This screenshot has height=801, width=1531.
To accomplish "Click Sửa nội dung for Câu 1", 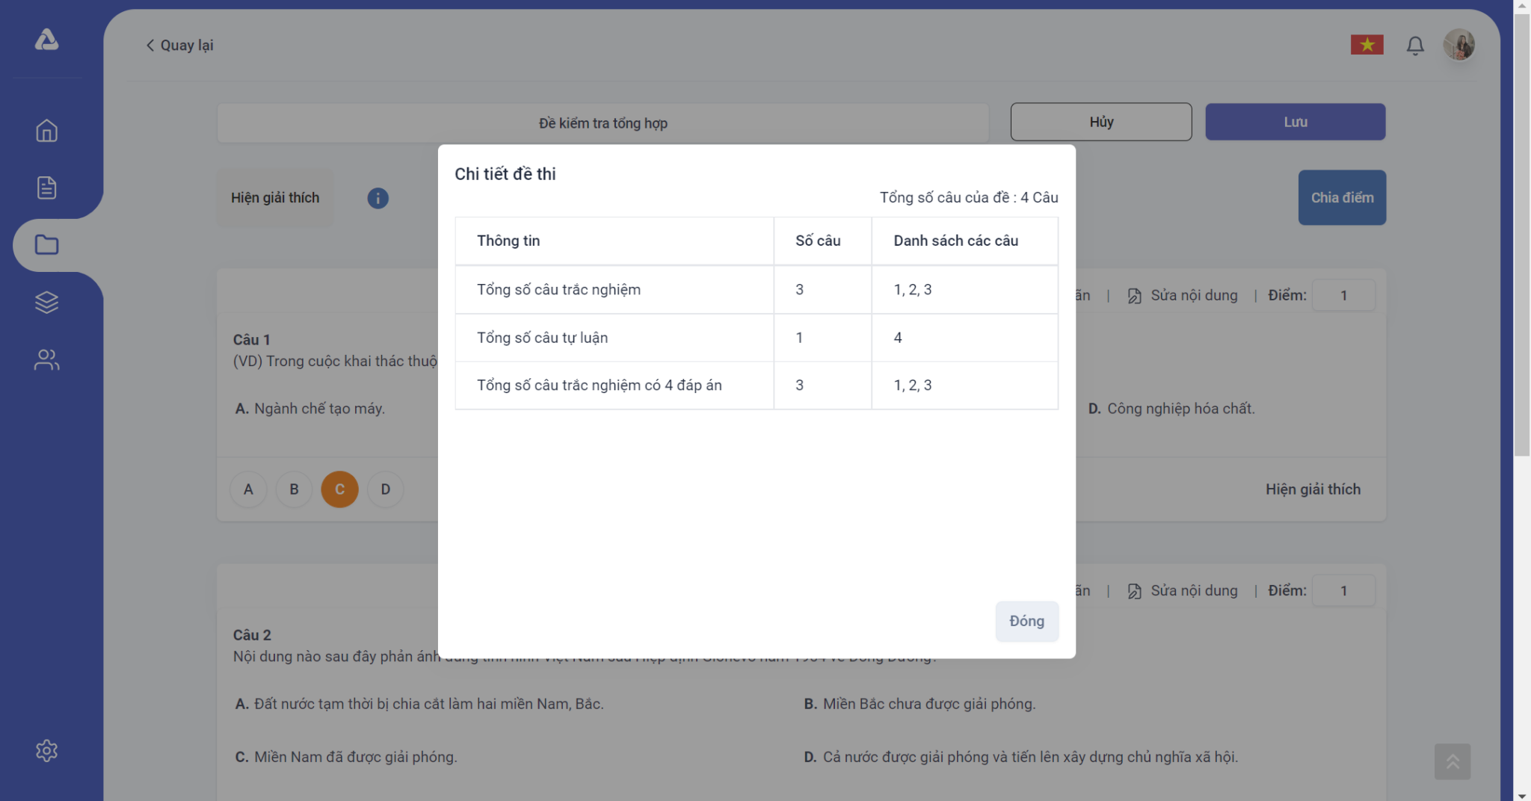I will click(x=1183, y=295).
